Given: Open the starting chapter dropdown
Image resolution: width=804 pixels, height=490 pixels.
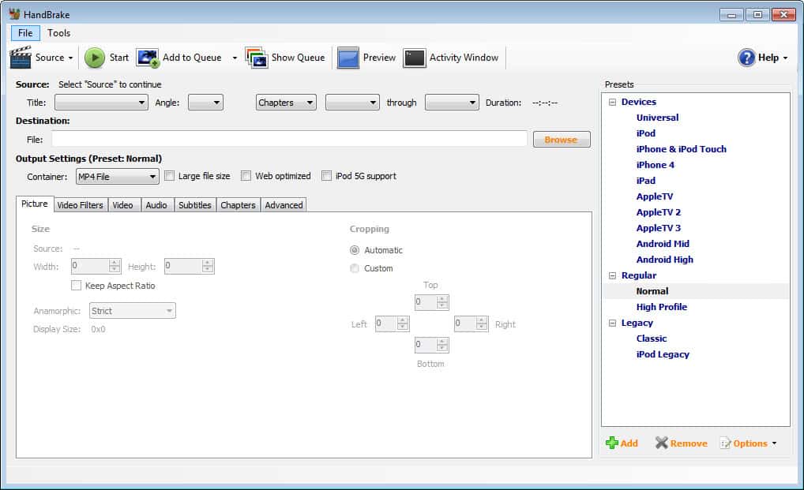Looking at the screenshot, I should click(x=352, y=103).
